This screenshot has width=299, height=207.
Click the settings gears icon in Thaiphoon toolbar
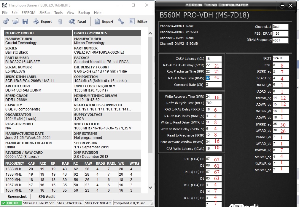click(6, 21)
